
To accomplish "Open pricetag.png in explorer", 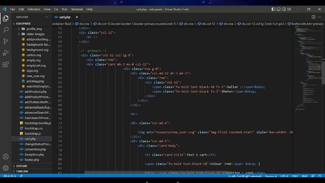I will [32, 81].
